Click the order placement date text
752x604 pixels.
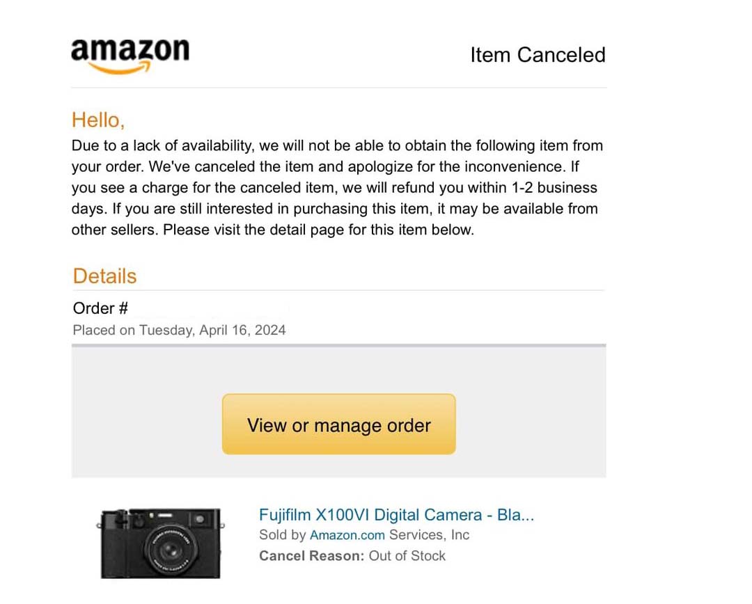[179, 330]
